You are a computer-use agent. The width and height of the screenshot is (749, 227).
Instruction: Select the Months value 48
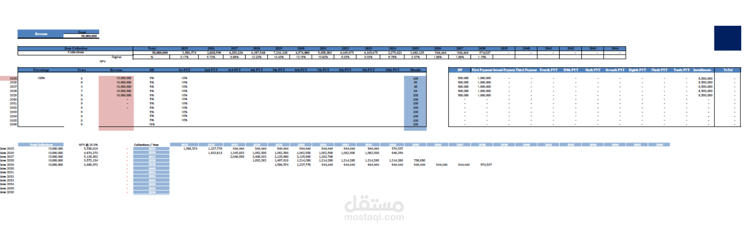tap(416, 87)
